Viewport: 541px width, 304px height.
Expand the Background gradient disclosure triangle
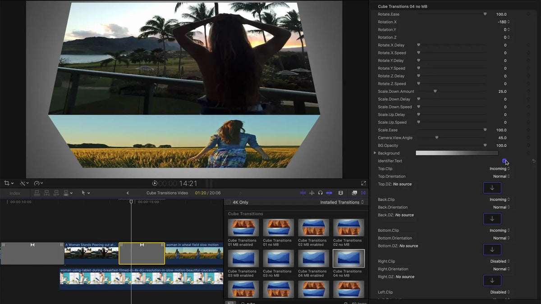tap(375, 153)
